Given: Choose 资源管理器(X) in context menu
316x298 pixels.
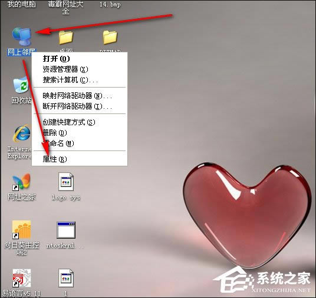Looking at the screenshot, I should [80, 69].
